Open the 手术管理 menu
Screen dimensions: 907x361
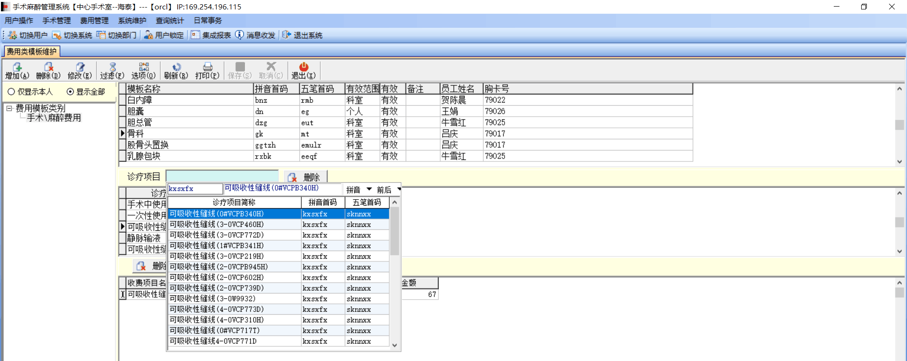pyautogui.click(x=57, y=21)
